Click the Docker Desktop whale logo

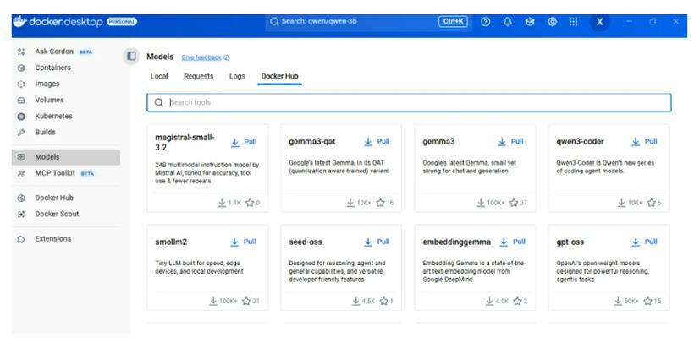pos(20,21)
